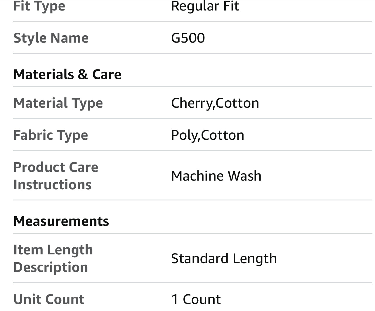Click the Cherry,Cotton material value
The width and height of the screenshot is (375, 311).
coord(215,103)
